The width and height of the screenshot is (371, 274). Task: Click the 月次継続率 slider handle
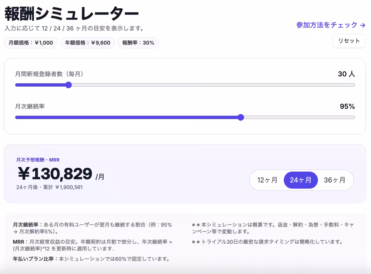pyautogui.click(x=241, y=117)
